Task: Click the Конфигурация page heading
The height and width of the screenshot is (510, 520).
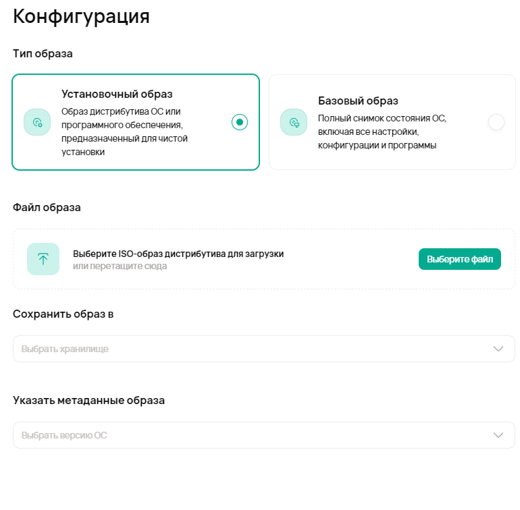Action: click(81, 17)
